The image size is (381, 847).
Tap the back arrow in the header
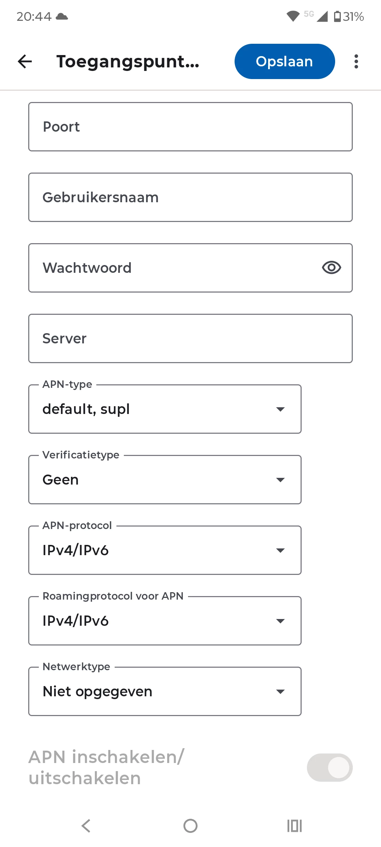25,61
